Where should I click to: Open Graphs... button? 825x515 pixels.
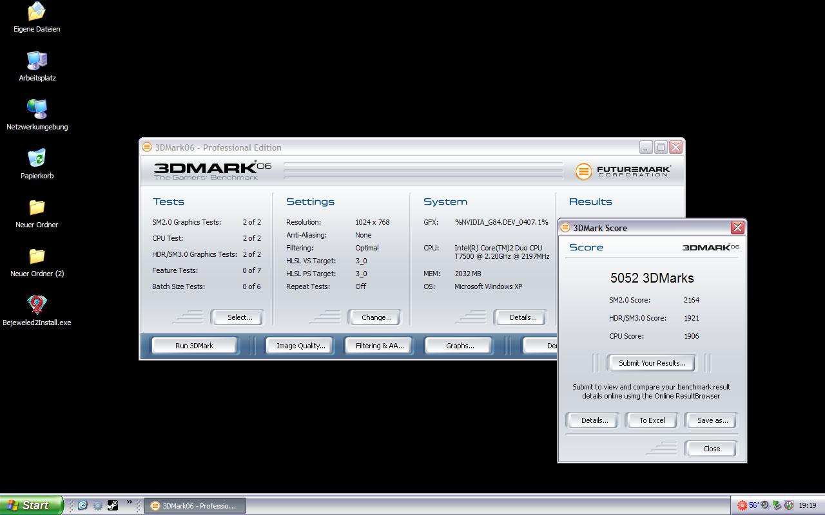460,346
